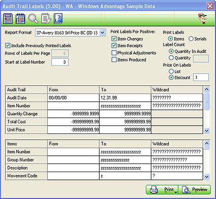The width and height of the screenshot is (216, 199).
Task: Close the Audit Trail Labels window
Action: 210,6
